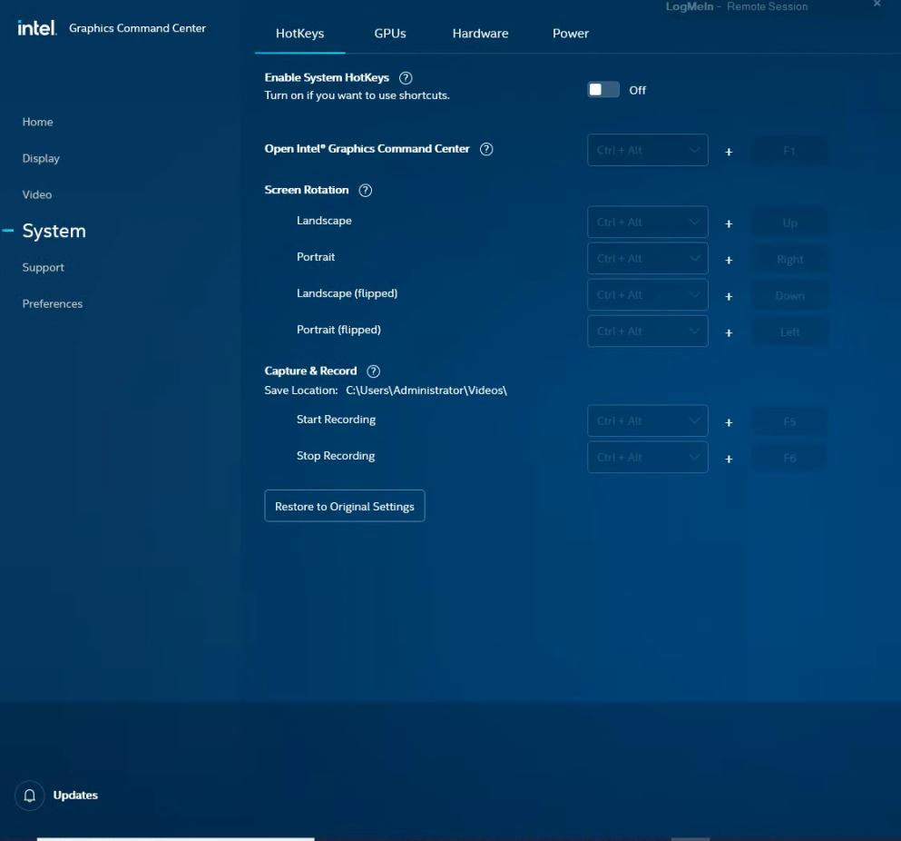
Task: Open the Stop Recording modifier dropdown
Action: pyautogui.click(x=648, y=458)
